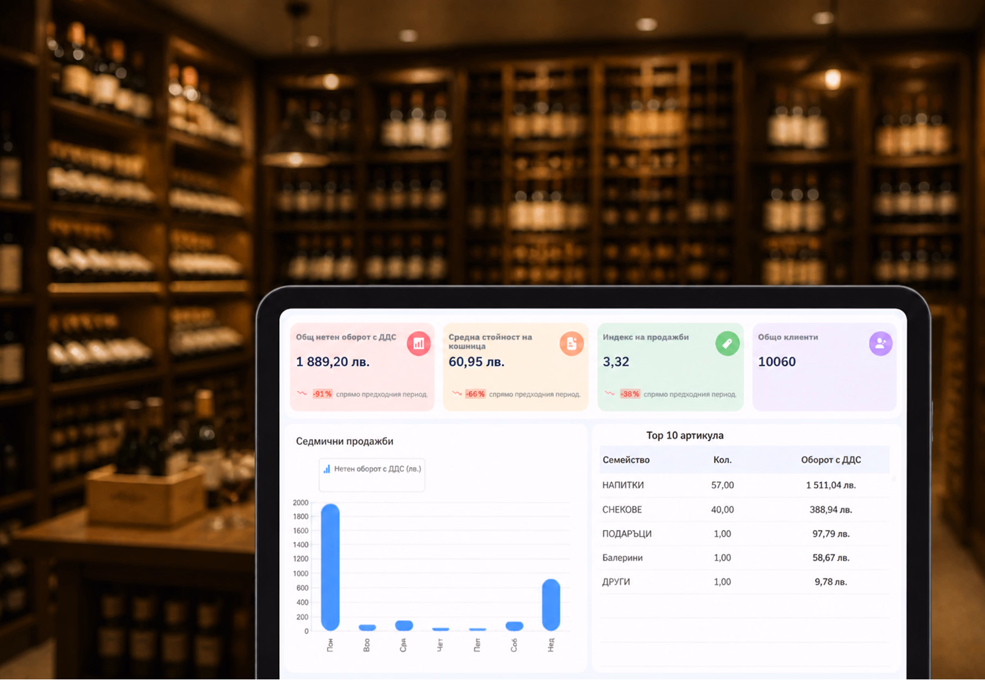The image size is (985, 680).
Task: Click the 'Седмични продажби' chart title
Action: (x=344, y=441)
